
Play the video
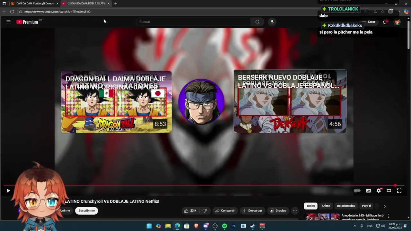tap(8, 191)
